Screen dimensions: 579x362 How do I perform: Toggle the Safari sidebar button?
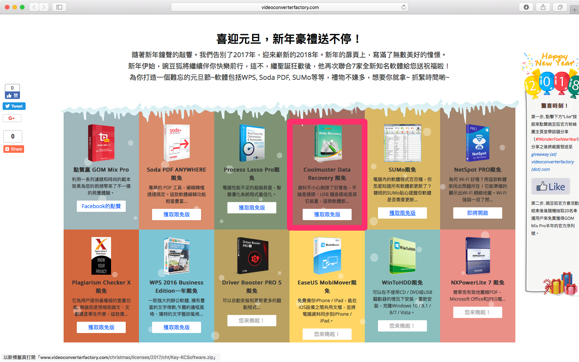(x=59, y=7)
